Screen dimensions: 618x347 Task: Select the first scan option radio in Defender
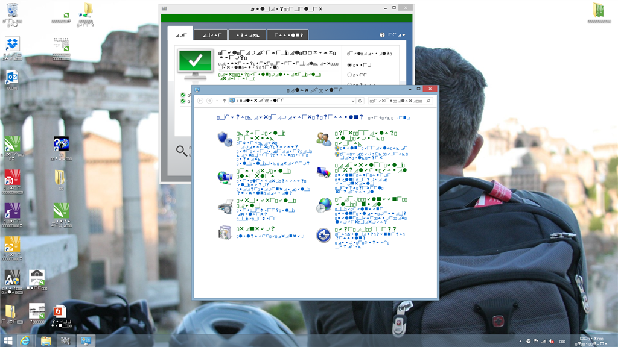349,65
